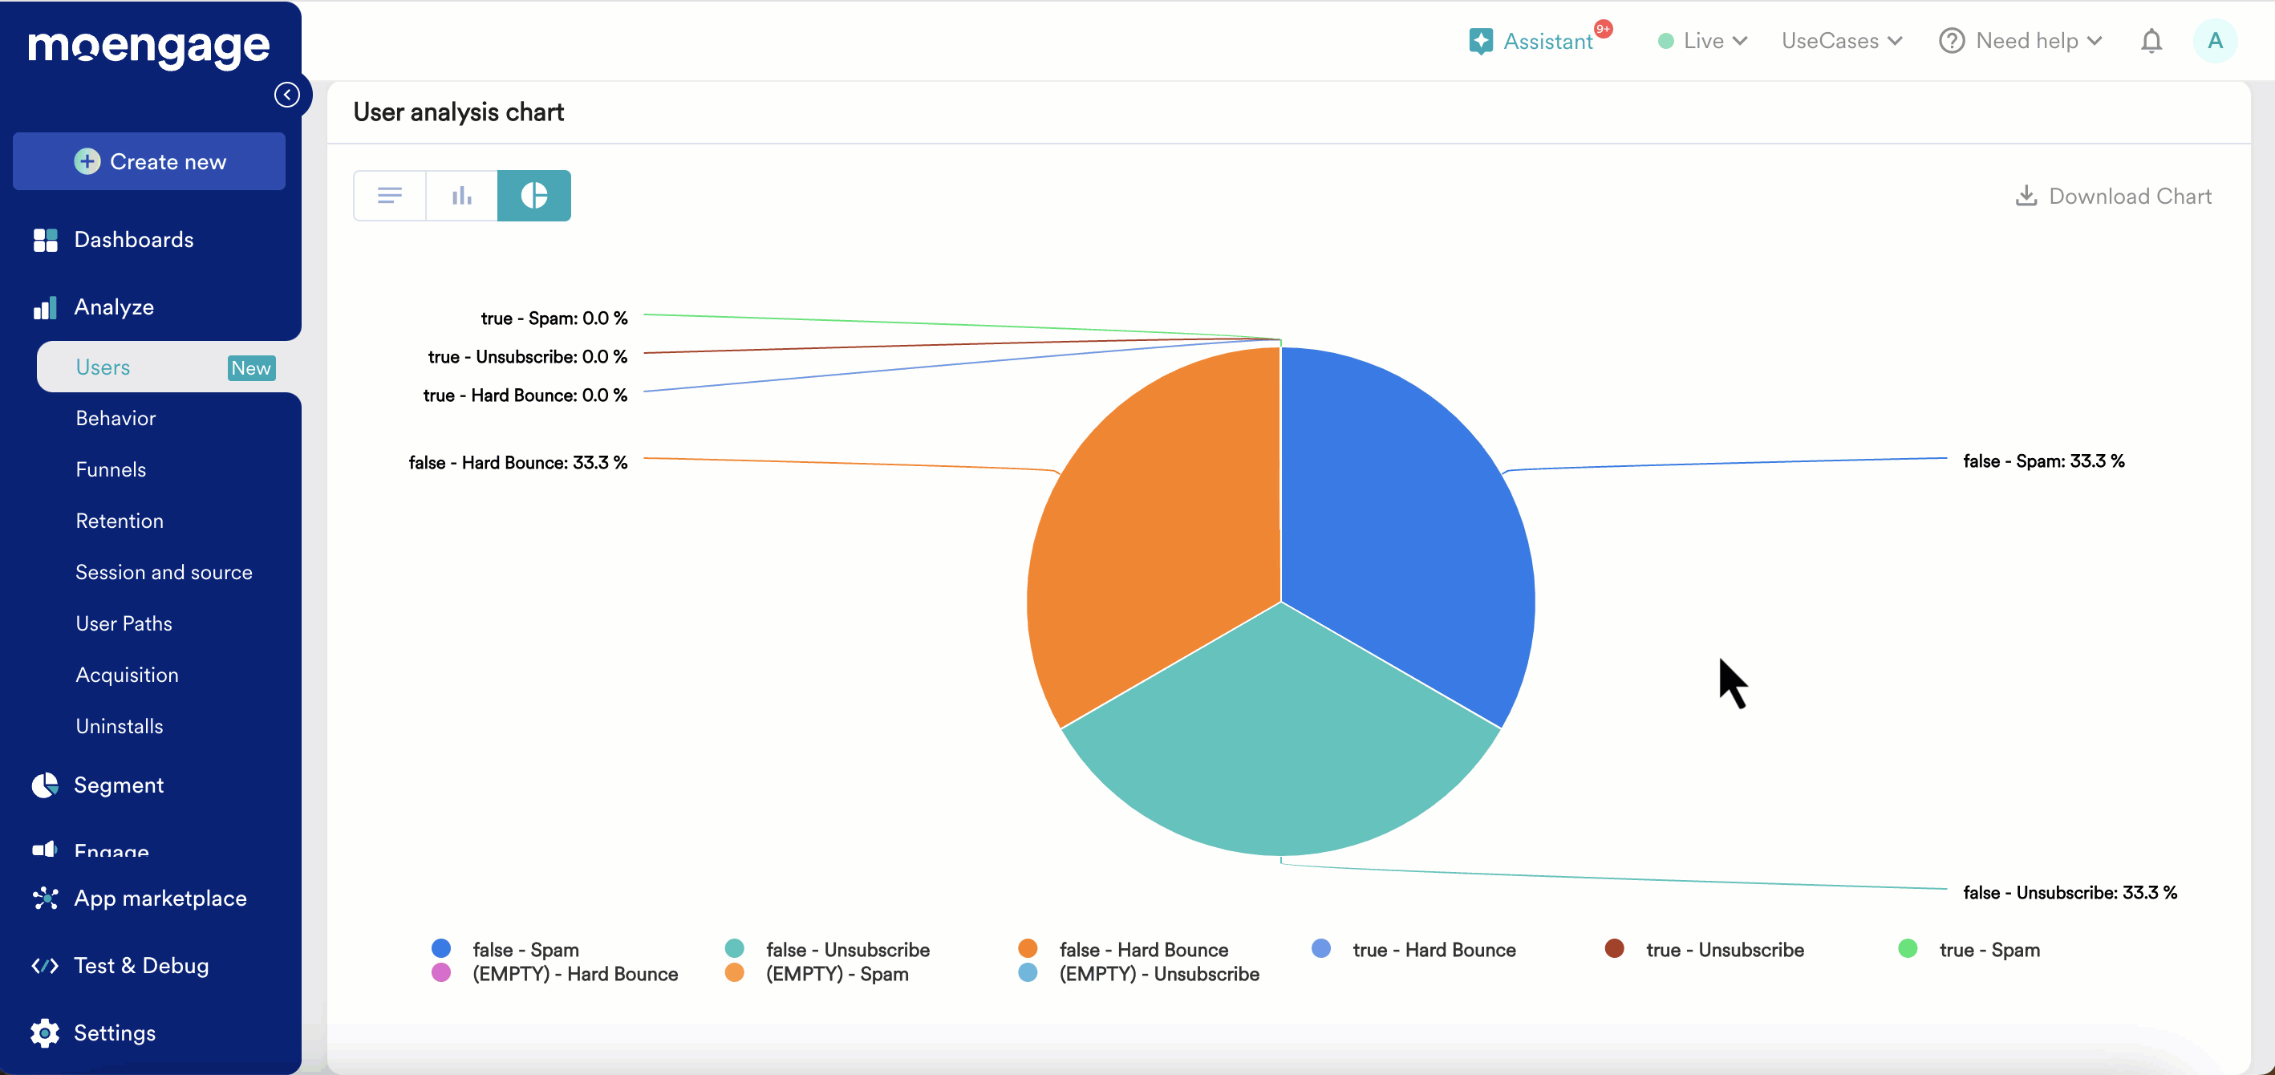Toggle false - Spam legend series

tap(525, 950)
